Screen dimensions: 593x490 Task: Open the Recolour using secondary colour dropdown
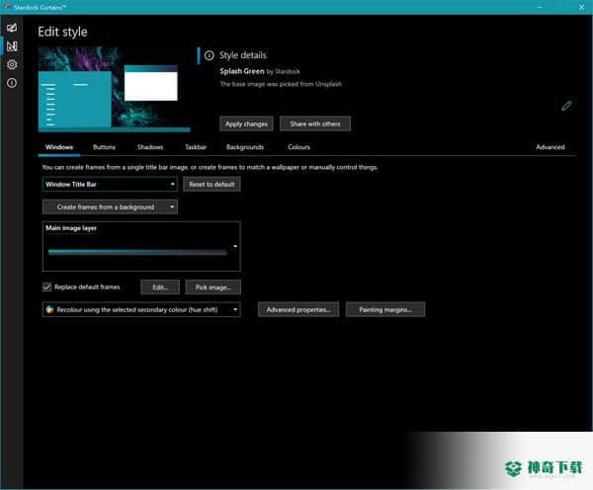[x=141, y=309]
